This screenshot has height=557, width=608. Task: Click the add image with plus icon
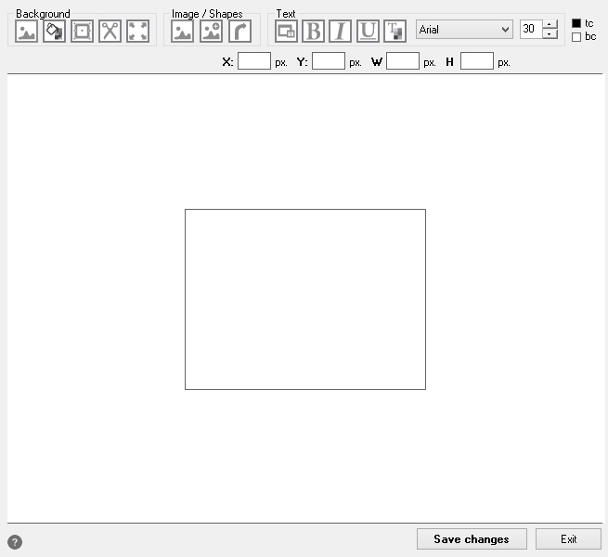click(211, 31)
